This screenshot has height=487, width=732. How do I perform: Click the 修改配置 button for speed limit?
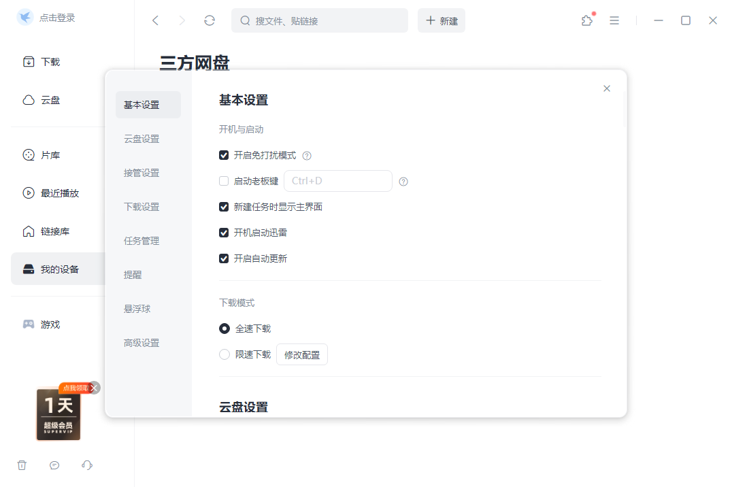[302, 354]
